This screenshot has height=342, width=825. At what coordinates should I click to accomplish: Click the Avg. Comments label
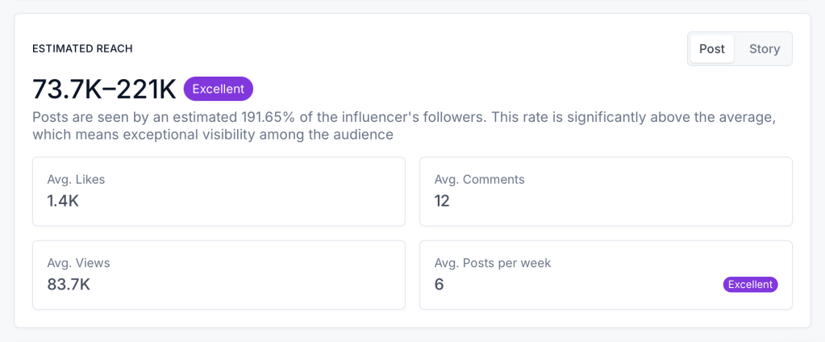(x=479, y=180)
